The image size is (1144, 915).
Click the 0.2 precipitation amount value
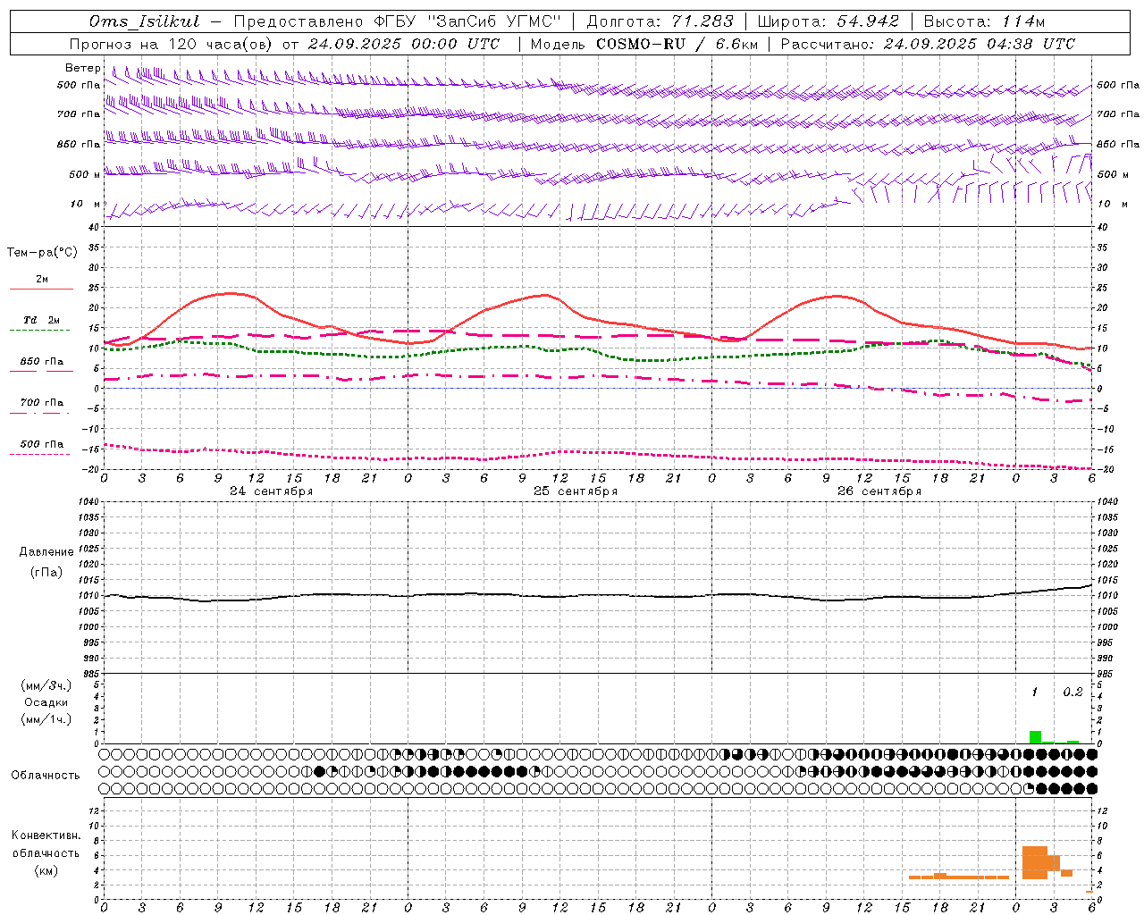point(1072,693)
